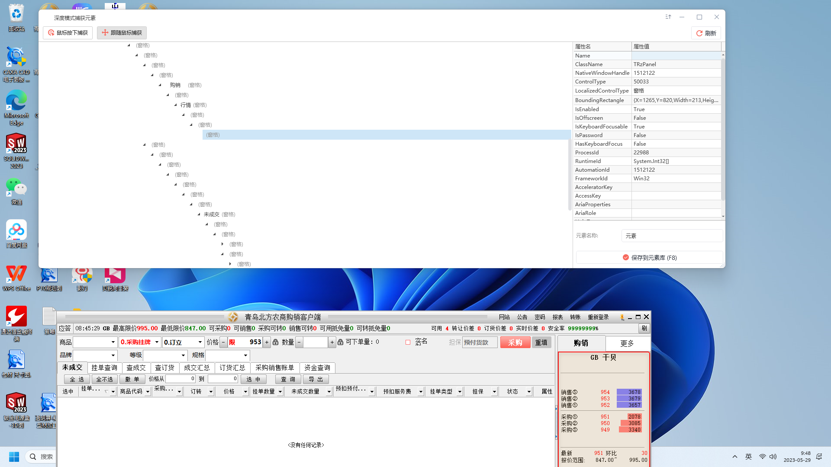Click the Windows Start icon on the taskbar
This screenshot has width=831, height=467.
[x=14, y=457]
